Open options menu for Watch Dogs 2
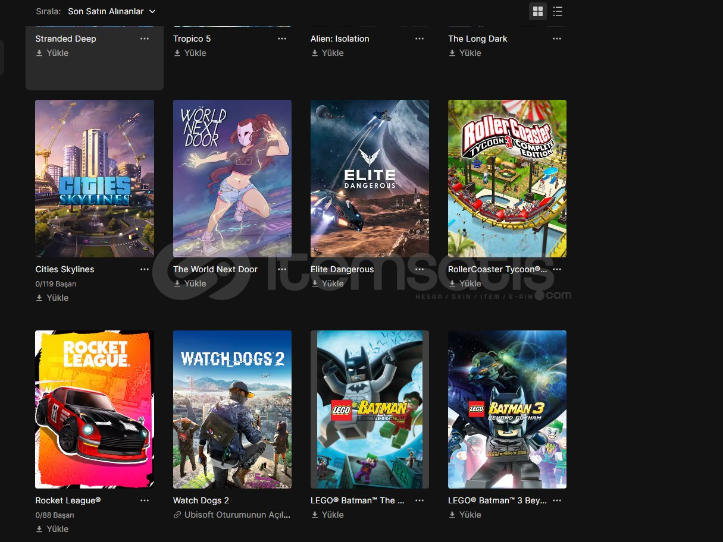 click(x=282, y=500)
